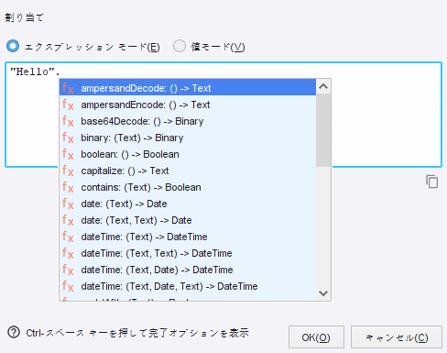The image size is (447, 353).
Task: Select 値モード radio button
Action: [180, 46]
